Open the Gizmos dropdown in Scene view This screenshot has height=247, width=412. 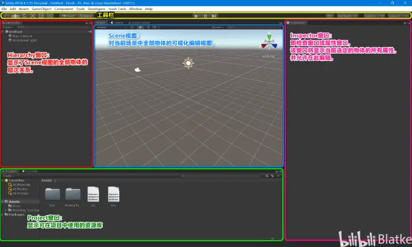click(x=218, y=27)
